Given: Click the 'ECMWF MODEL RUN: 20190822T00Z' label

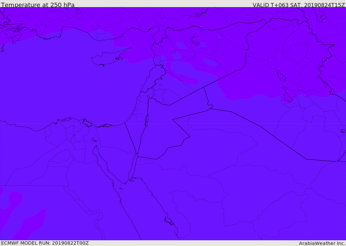Looking at the screenshot, I should tap(45, 243).
